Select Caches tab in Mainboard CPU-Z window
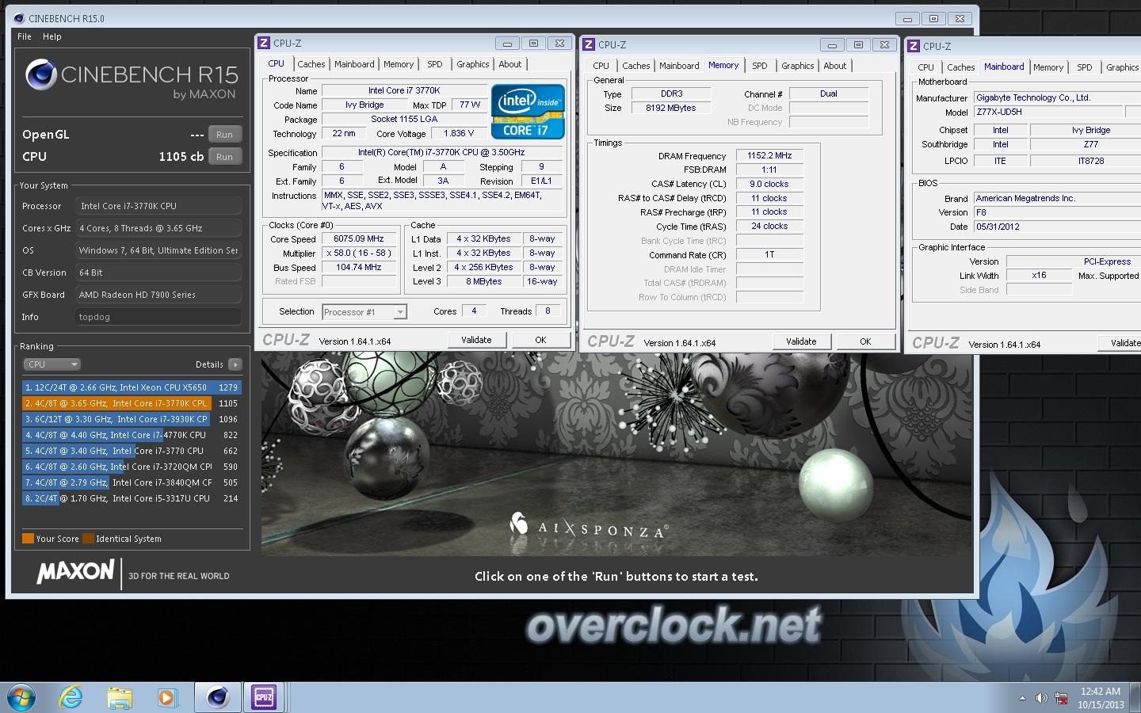 [x=961, y=67]
